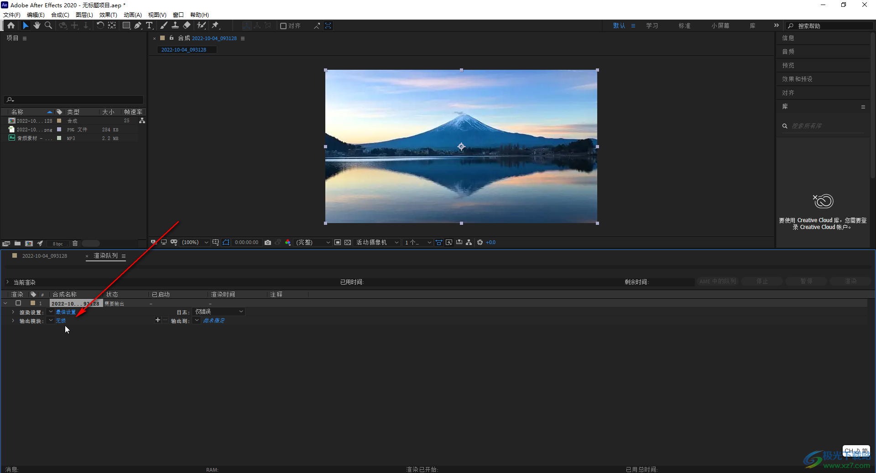Click the Project panel search field
The height and width of the screenshot is (473, 876).
[x=74, y=99]
